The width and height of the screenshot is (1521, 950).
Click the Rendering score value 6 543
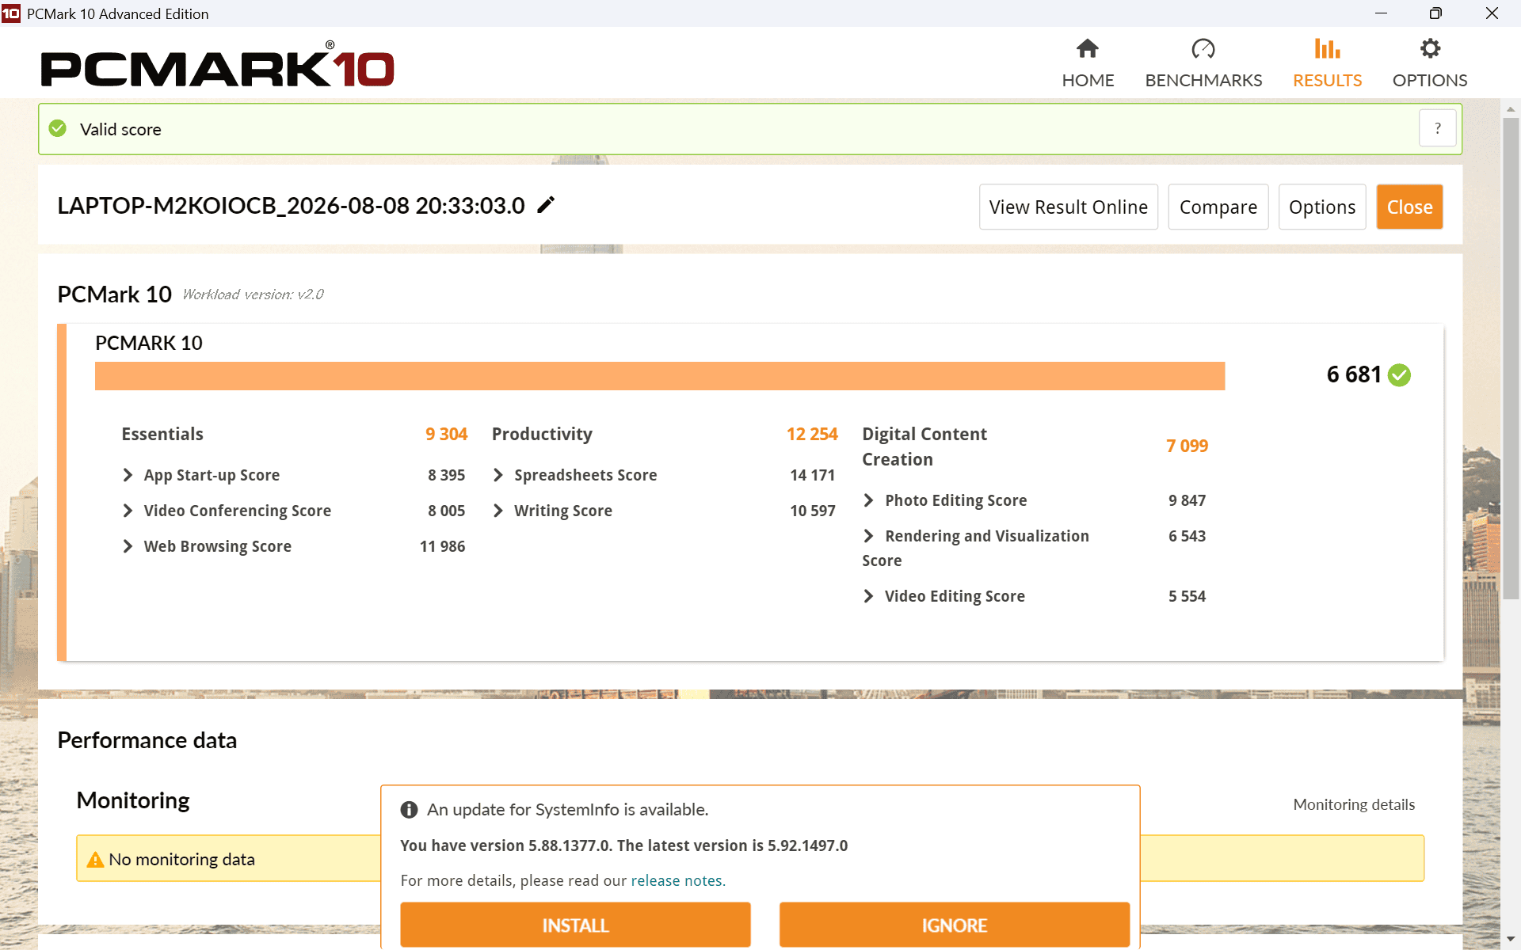point(1187,536)
